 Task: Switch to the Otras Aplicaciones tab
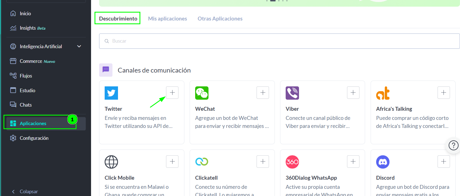pyautogui.click(x=220, y=19)
